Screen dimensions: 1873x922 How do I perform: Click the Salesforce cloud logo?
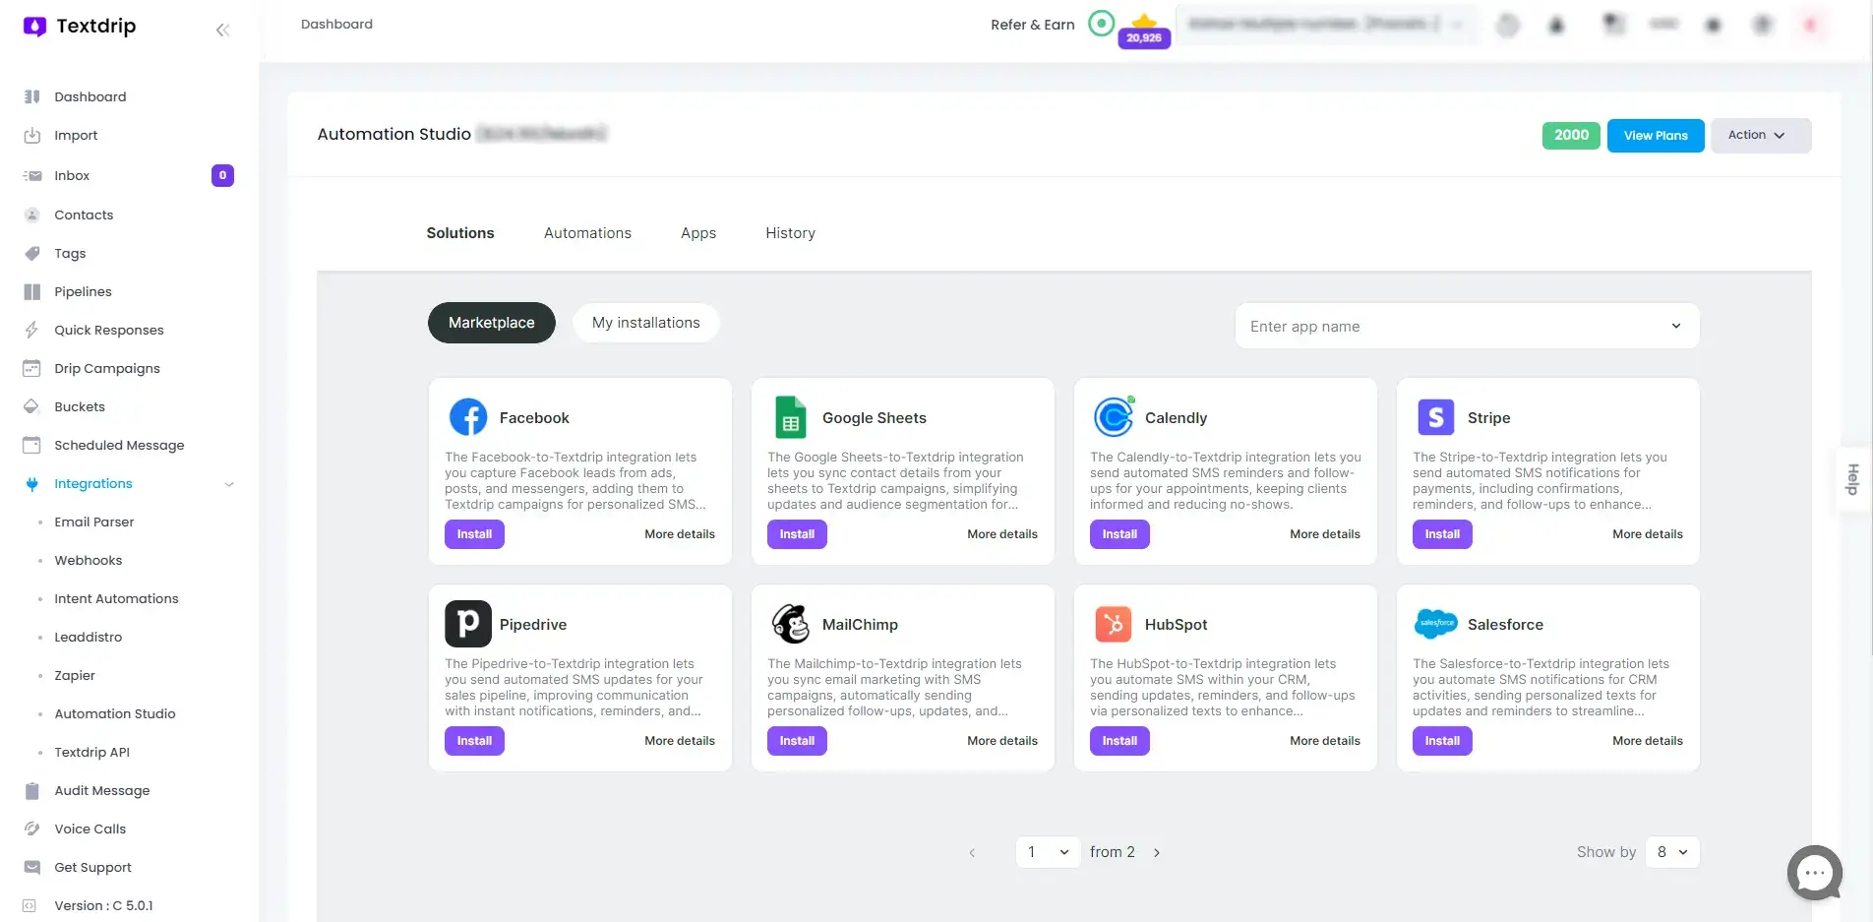pos(1435,624)
